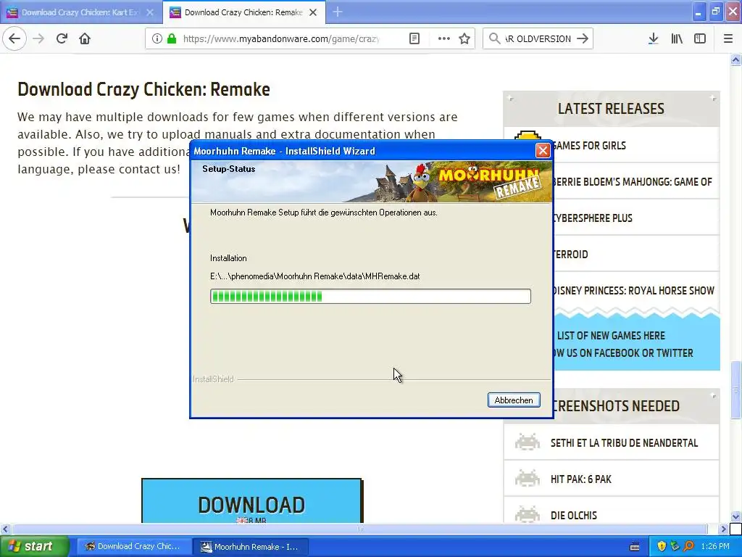Select the Download Crazy Chicken: Remake tab
Image resolution: width=742 pixels, height=557 pixels.
point(243,12)
